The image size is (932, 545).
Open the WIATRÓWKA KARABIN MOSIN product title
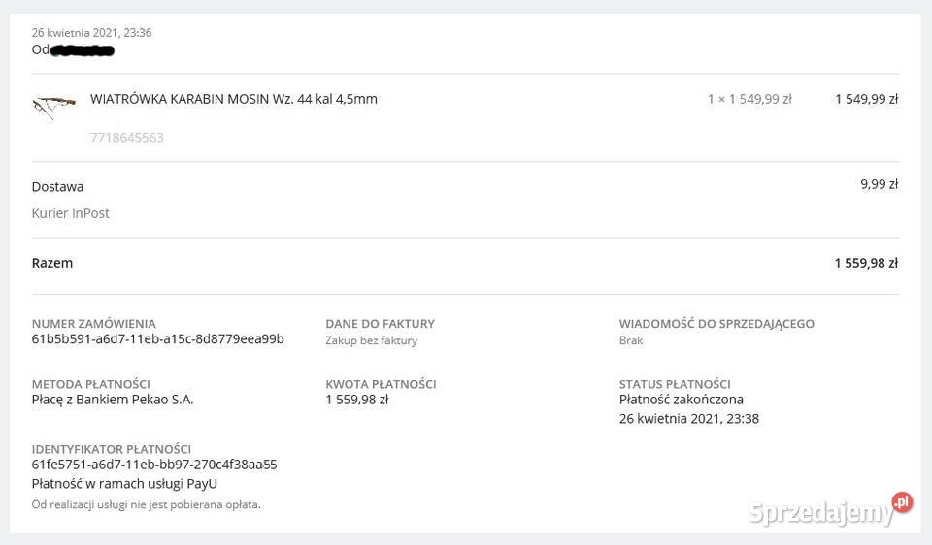(x=234, y=99)
